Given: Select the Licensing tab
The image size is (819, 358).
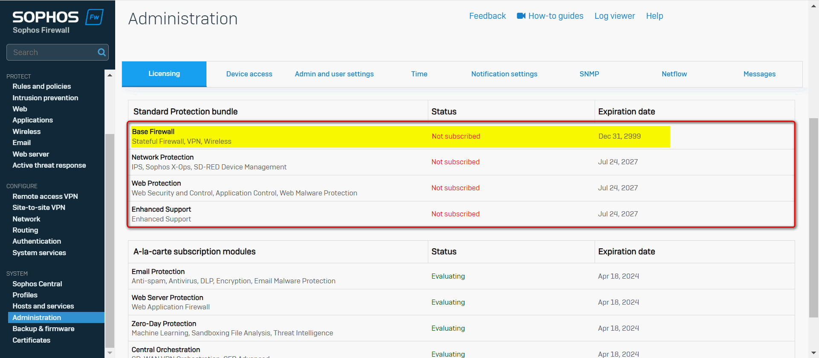Looking at the screenshot, I should [x=164, y=74].
